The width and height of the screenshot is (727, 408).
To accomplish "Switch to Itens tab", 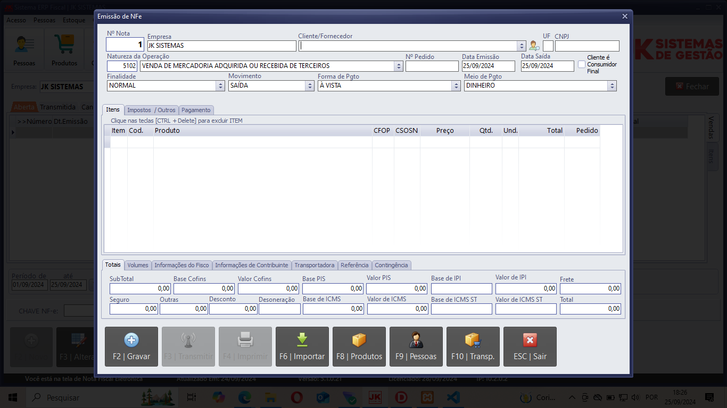I will [113, 109].
